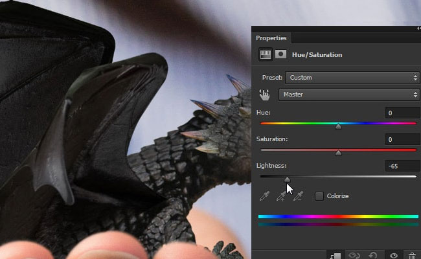Open the Preset dropdown showing Custom

(352, 78)
